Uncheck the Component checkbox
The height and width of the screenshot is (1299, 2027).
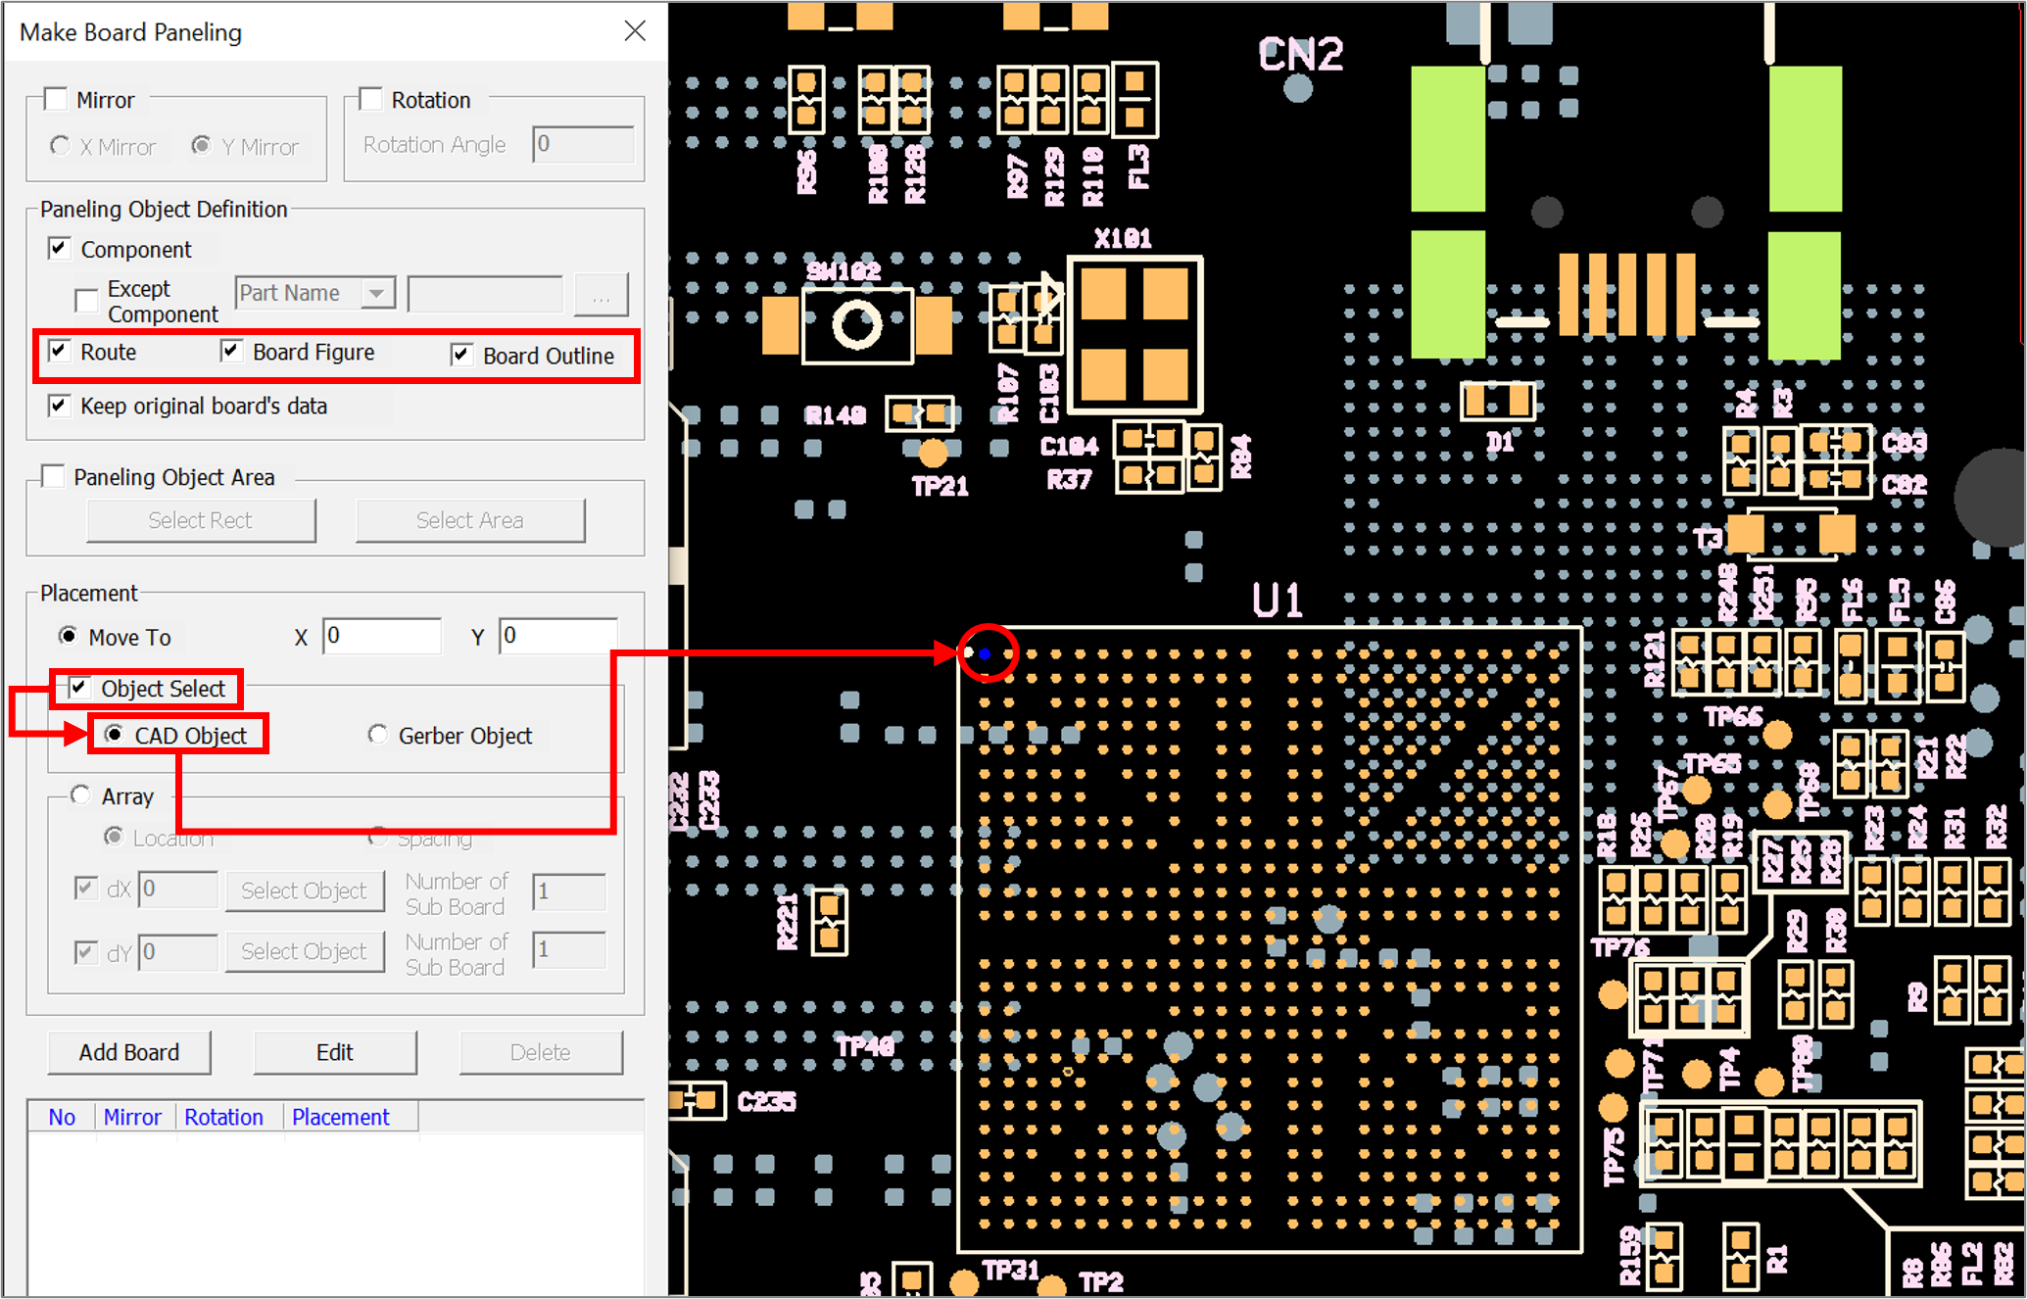pos(59,247)
